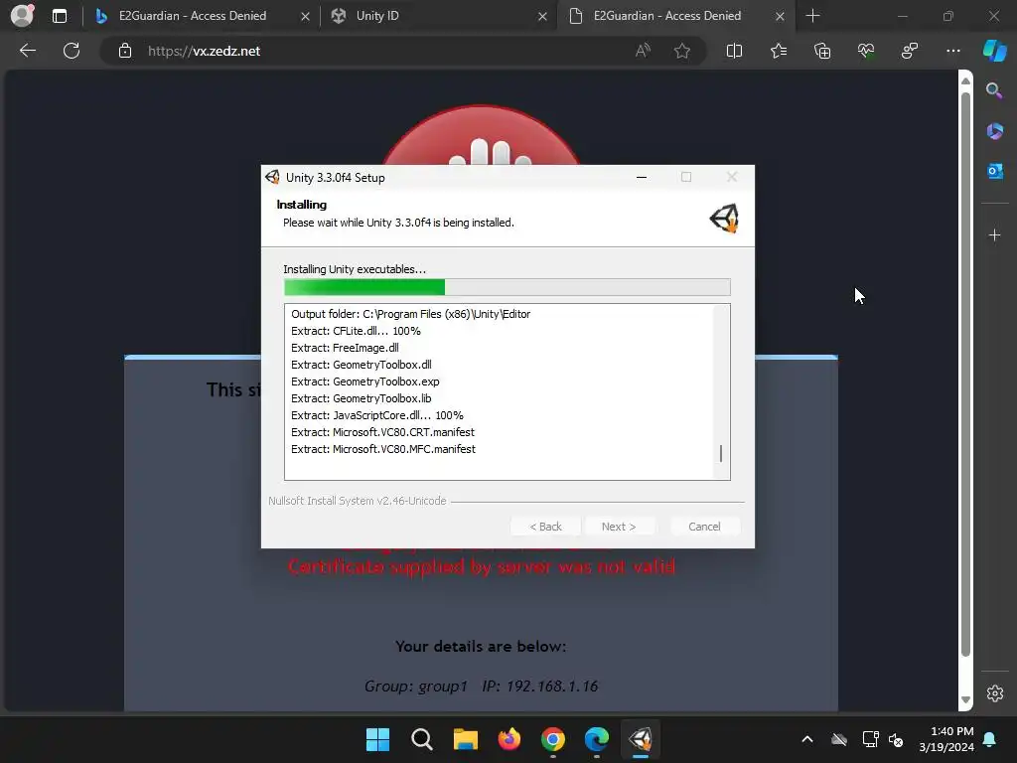Click the Unity logo in installer header

pyautogui.click(x=724, y=218)
